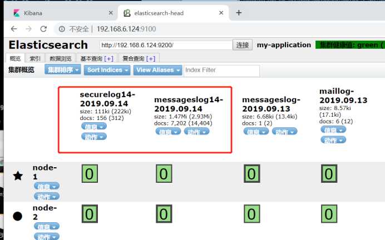Close the Kibana tab
The height and width of the screenshot is (240, 385).
[x=111, y=13]
